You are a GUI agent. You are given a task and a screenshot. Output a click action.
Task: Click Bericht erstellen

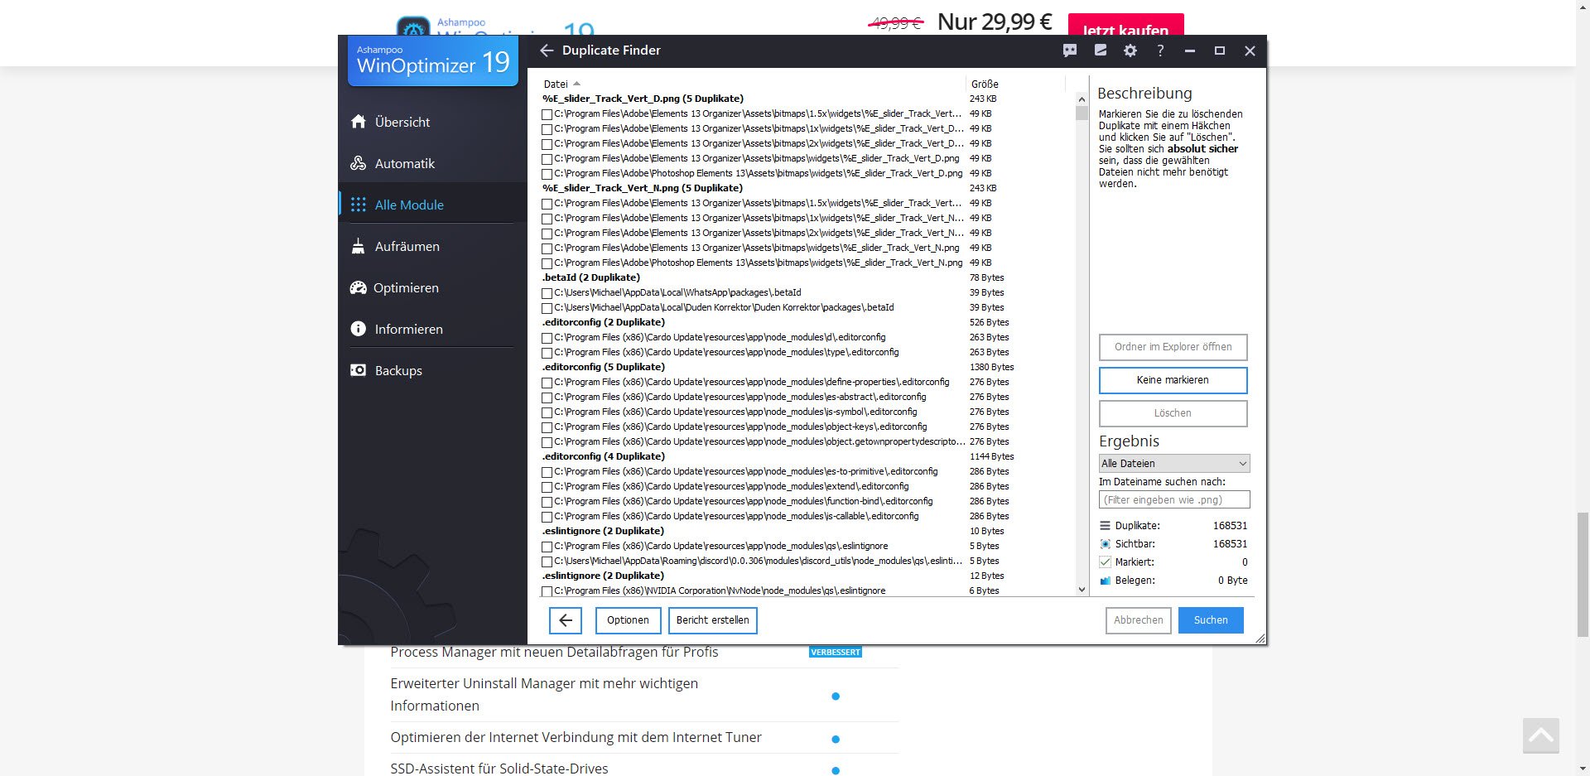coord(712,620)
